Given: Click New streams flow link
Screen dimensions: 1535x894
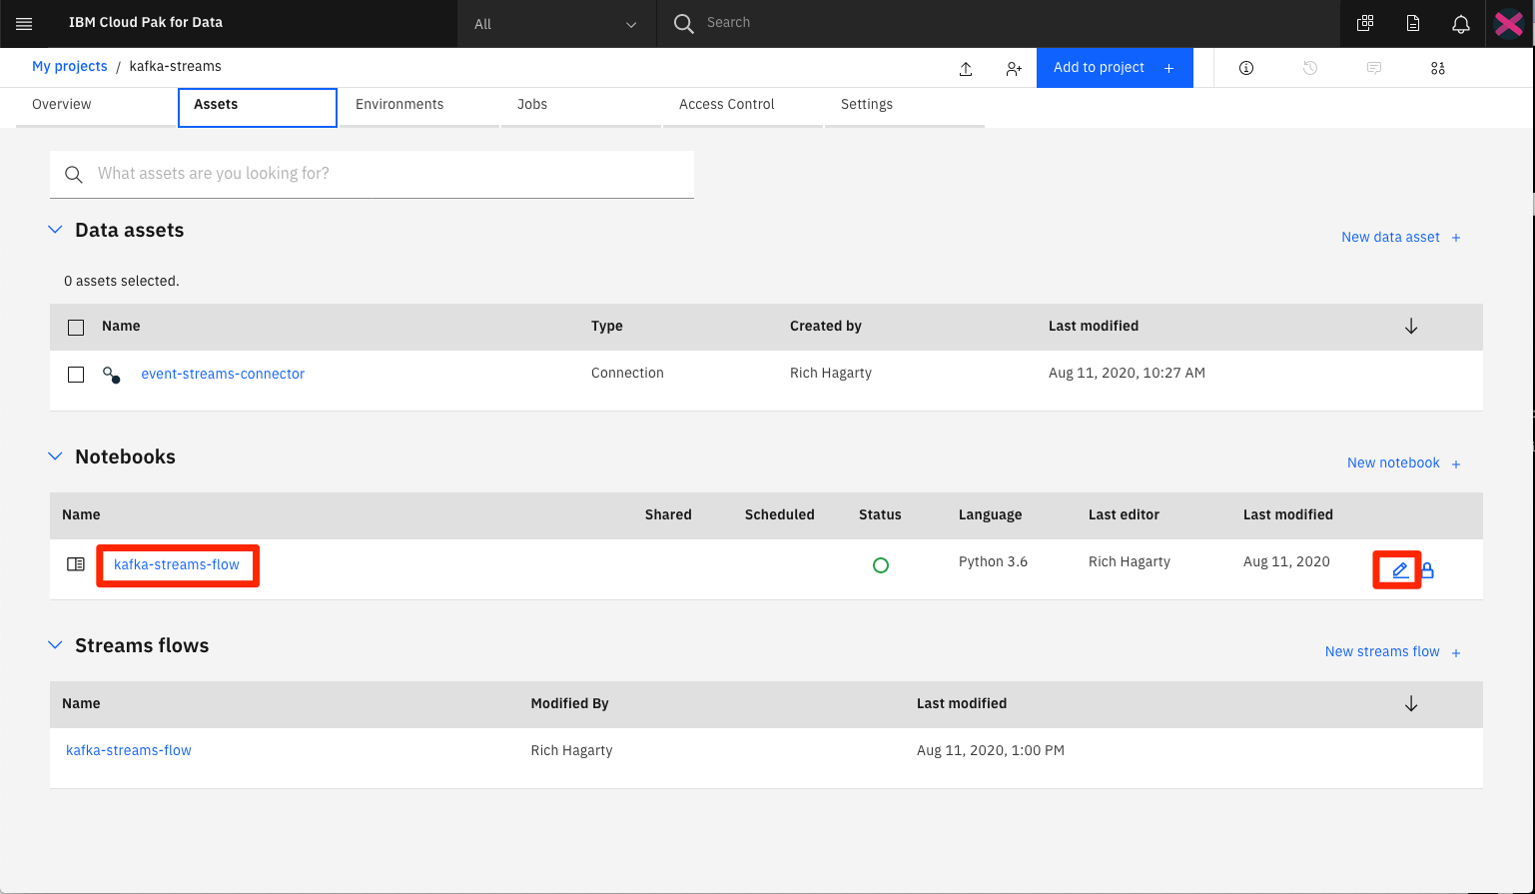Looking at the screenshot, I should coord(1393,652).
